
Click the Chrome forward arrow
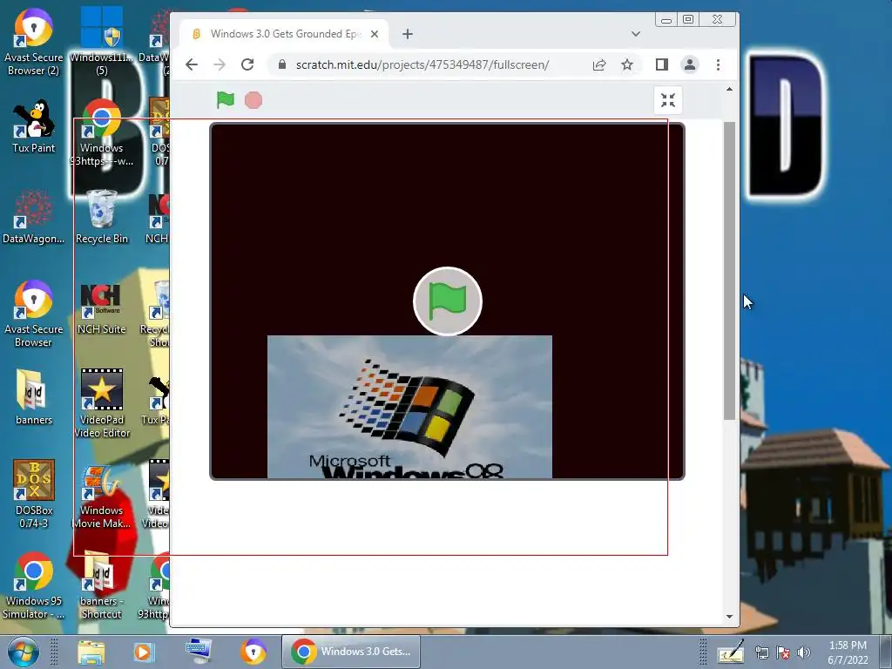[x=220, y=64]
